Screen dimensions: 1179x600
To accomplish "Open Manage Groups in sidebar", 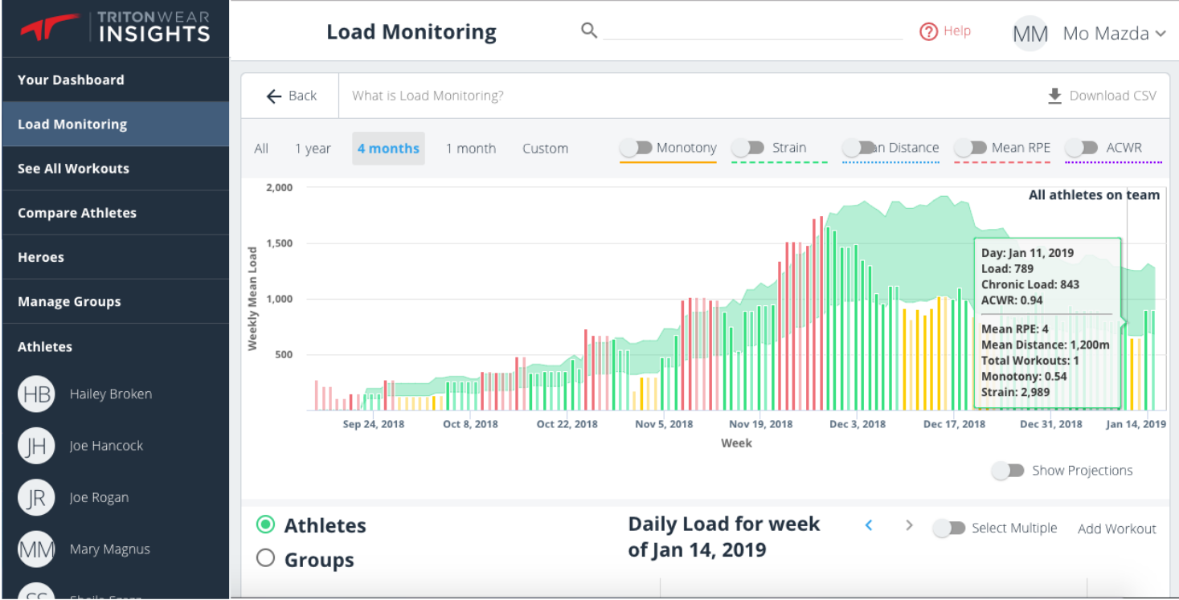I will point(116,302).
